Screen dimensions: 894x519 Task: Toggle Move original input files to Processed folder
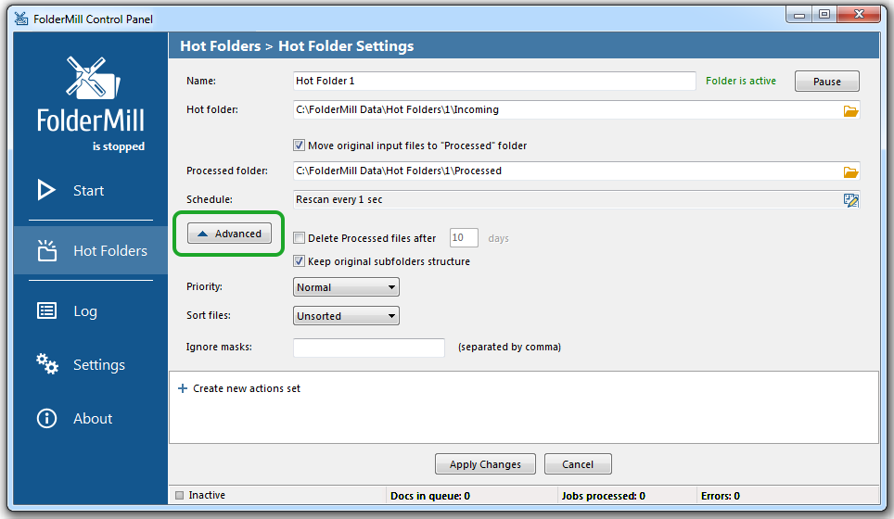pyautogui.click(x=299, y=146)
